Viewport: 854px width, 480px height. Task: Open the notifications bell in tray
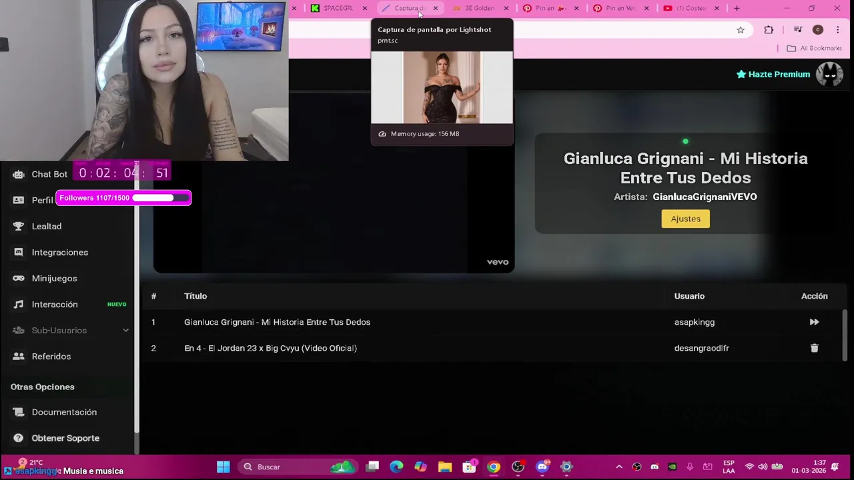pos(835,467)
